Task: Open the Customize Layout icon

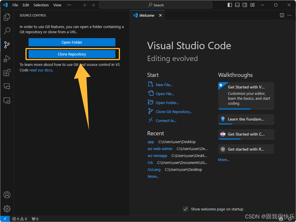Action: tap(252, 5)
